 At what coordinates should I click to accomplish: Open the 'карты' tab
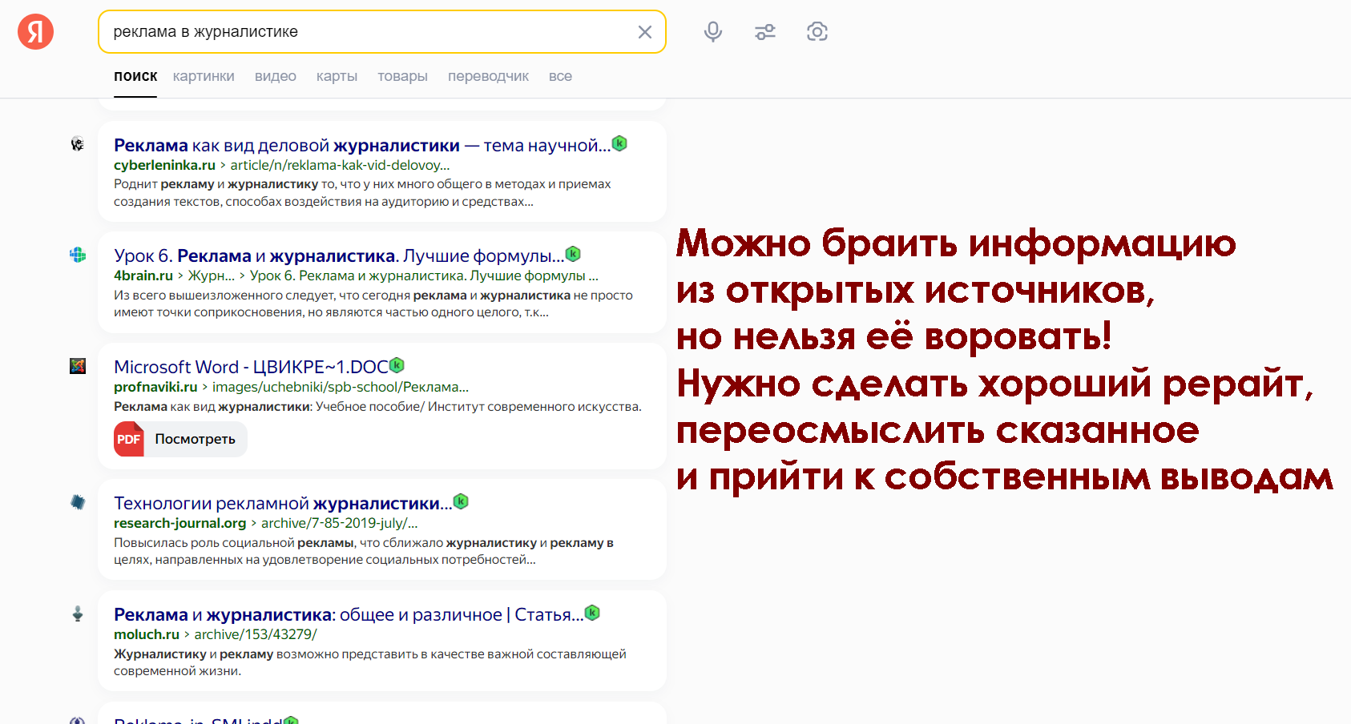click(x=337, y=76)
